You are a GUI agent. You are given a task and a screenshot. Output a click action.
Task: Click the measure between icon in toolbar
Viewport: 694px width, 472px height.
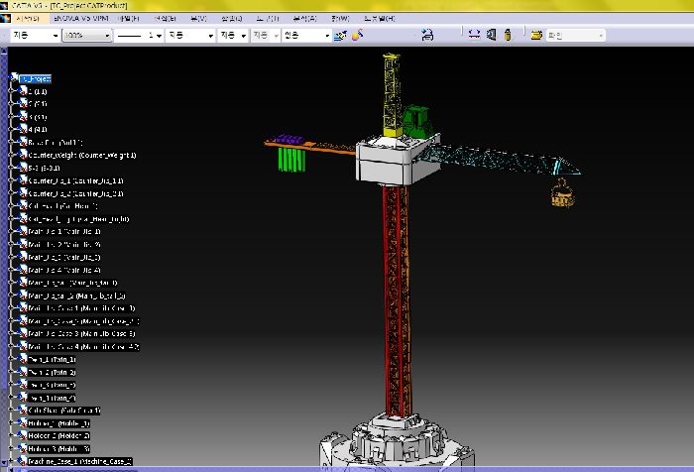pyautogui.click(x=474, y=35)
